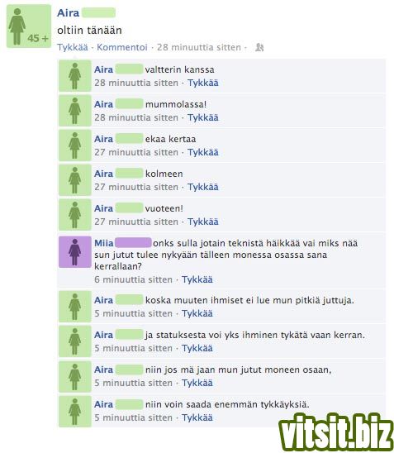Image resolution: width=394 pixels, height=453 pixels.
Task: Click Tykkää under Miia's comment
Action: click(x=197, y=279)
